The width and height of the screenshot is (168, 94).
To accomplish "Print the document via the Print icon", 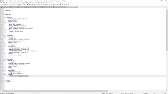I will 13,5.
